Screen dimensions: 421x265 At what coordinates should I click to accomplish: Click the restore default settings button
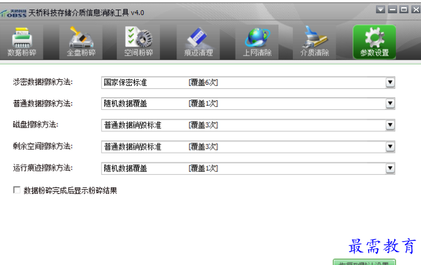pos(364,262)
